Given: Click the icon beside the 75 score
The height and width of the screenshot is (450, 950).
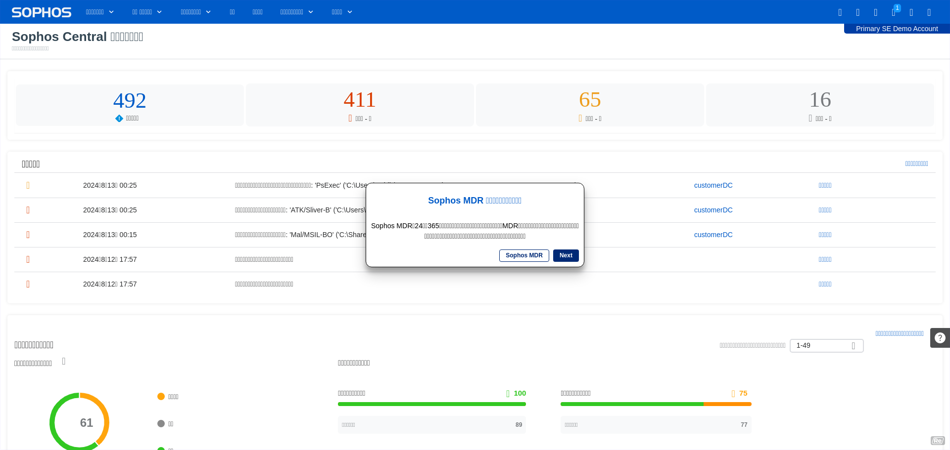Looking at the screenshot, I should tap(733, 394).
